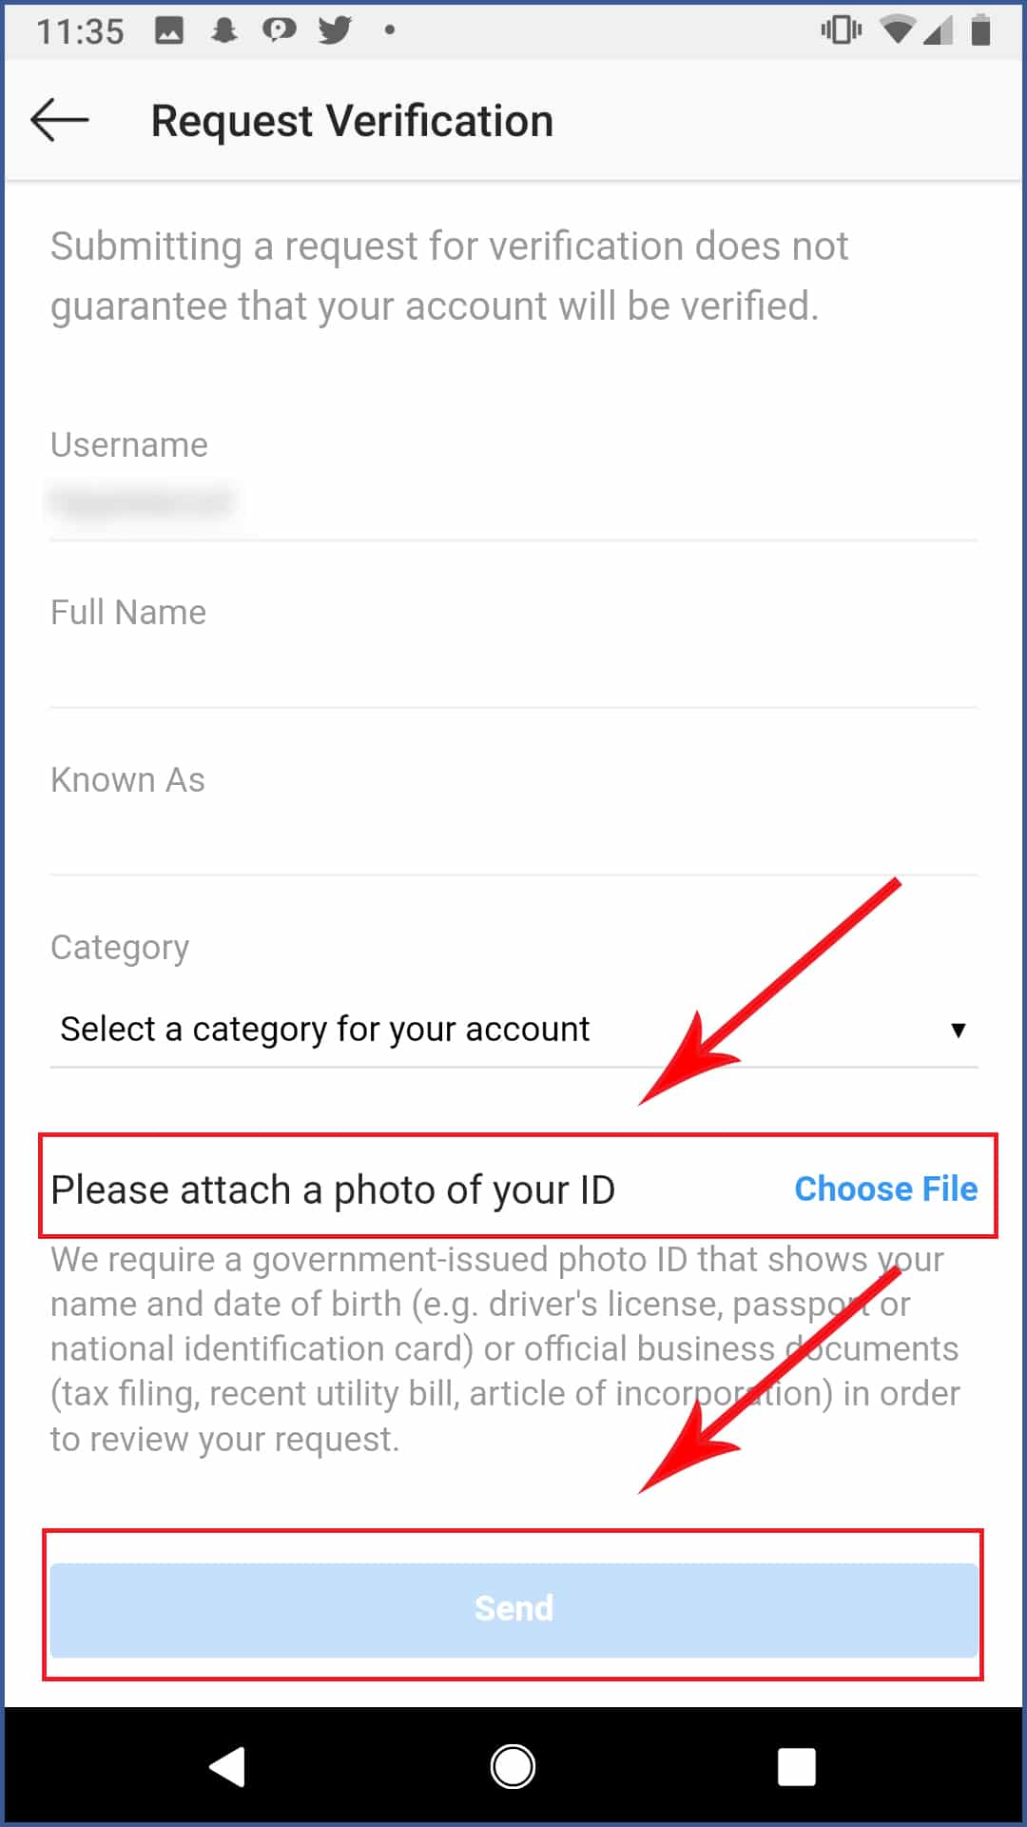Tap the chat bubble notification icon

(x=279, y=31)
